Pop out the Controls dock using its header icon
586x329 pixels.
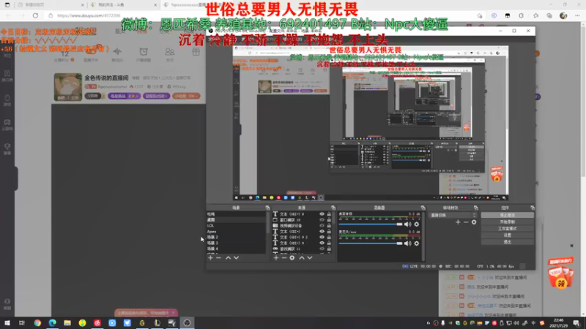coord(533,208)
